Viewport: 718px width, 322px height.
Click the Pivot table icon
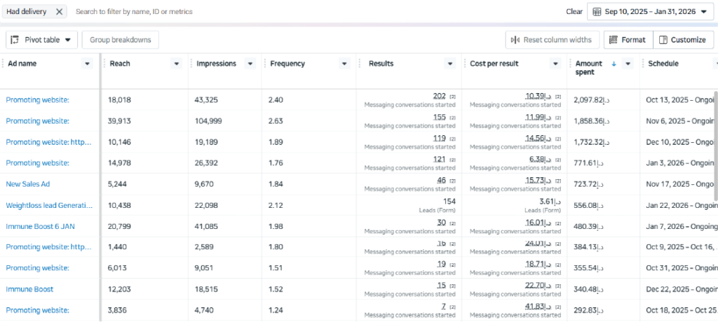[x=15, y=40]
